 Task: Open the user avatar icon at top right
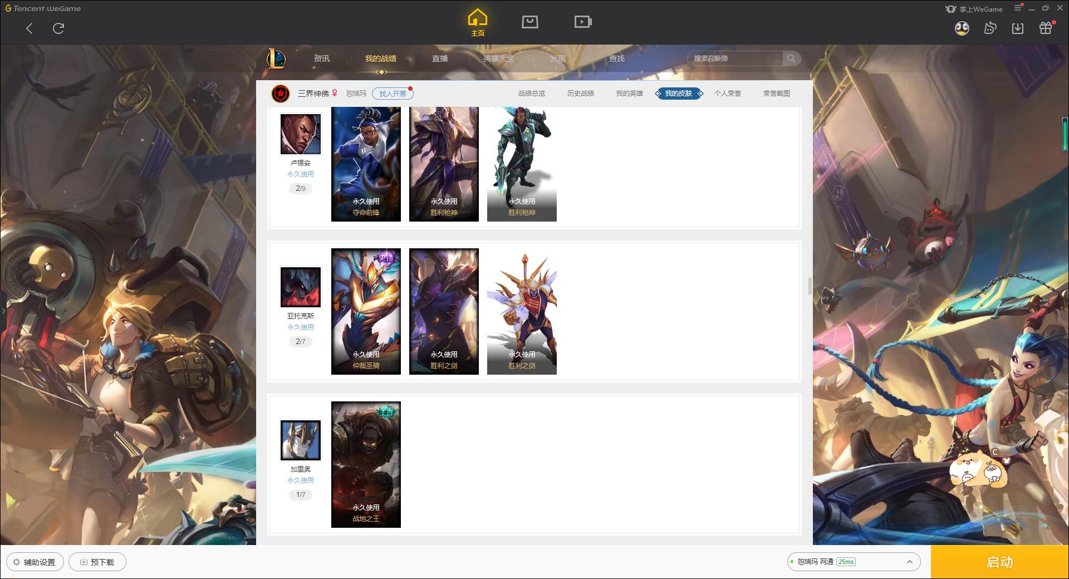(962, 28)
